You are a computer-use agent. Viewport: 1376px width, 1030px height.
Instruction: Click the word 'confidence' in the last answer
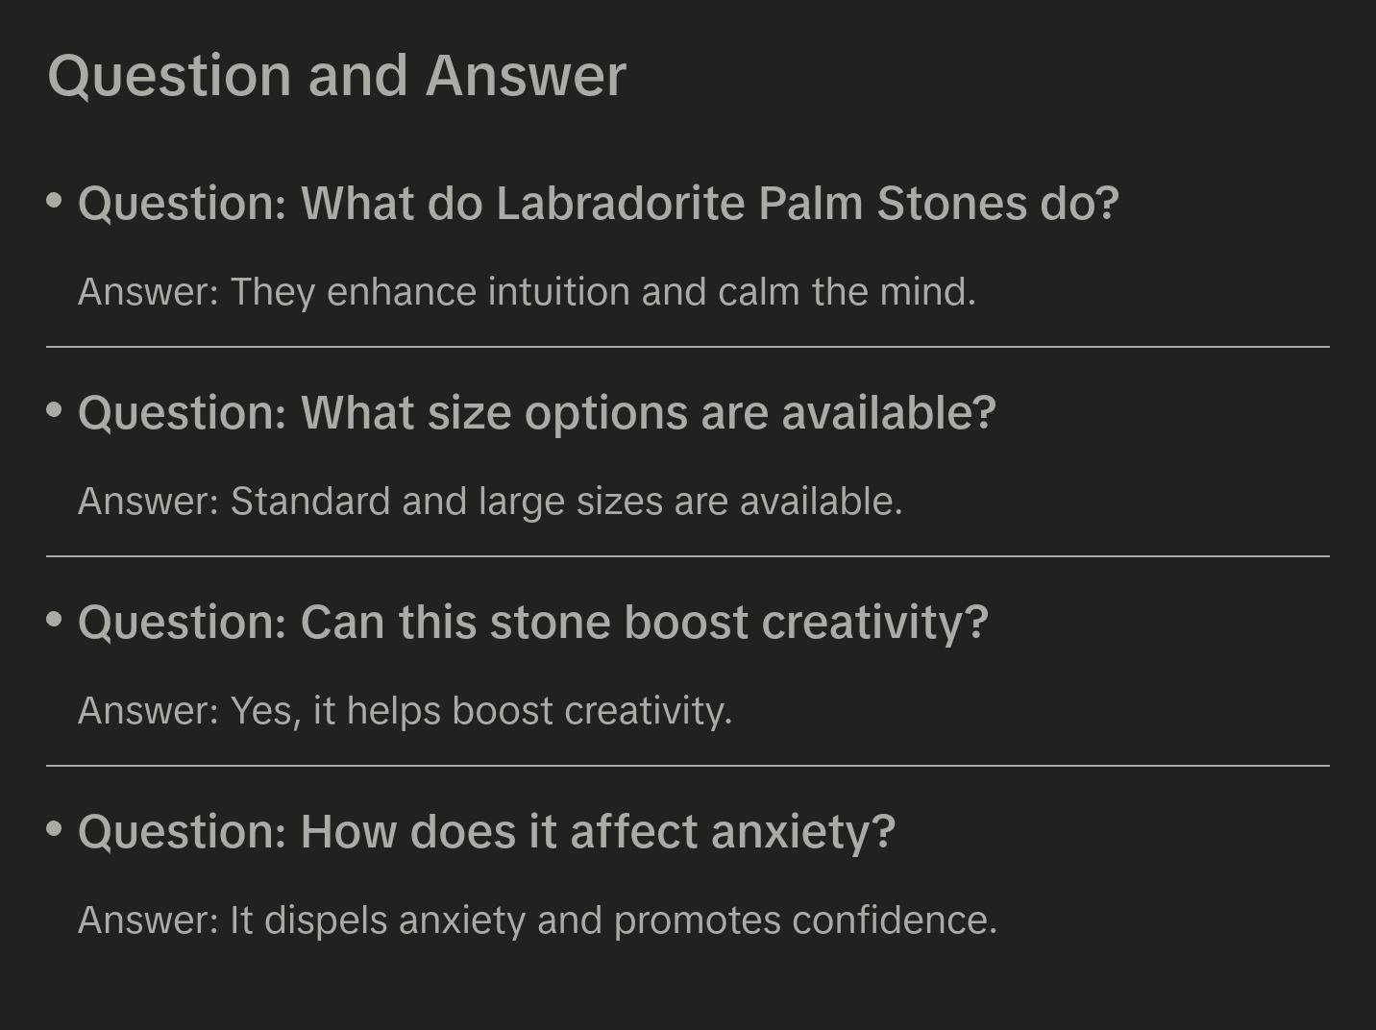894,920
